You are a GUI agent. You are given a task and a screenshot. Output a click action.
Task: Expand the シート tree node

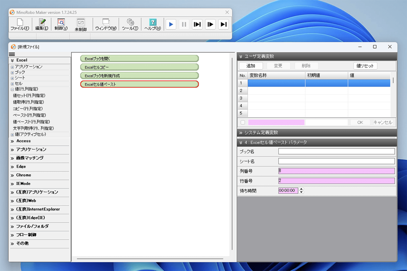12,78
